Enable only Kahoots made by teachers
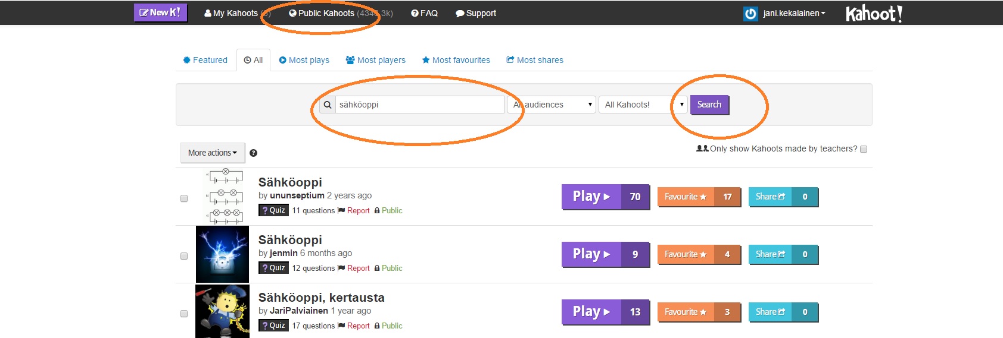1003x338 pixels. [864, 149]
